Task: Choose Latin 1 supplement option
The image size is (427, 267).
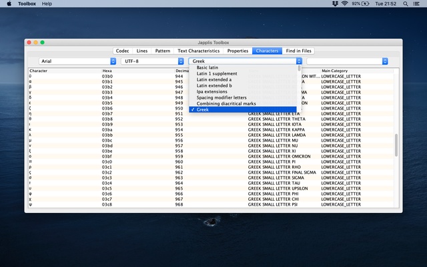Action: pos(243,73)
